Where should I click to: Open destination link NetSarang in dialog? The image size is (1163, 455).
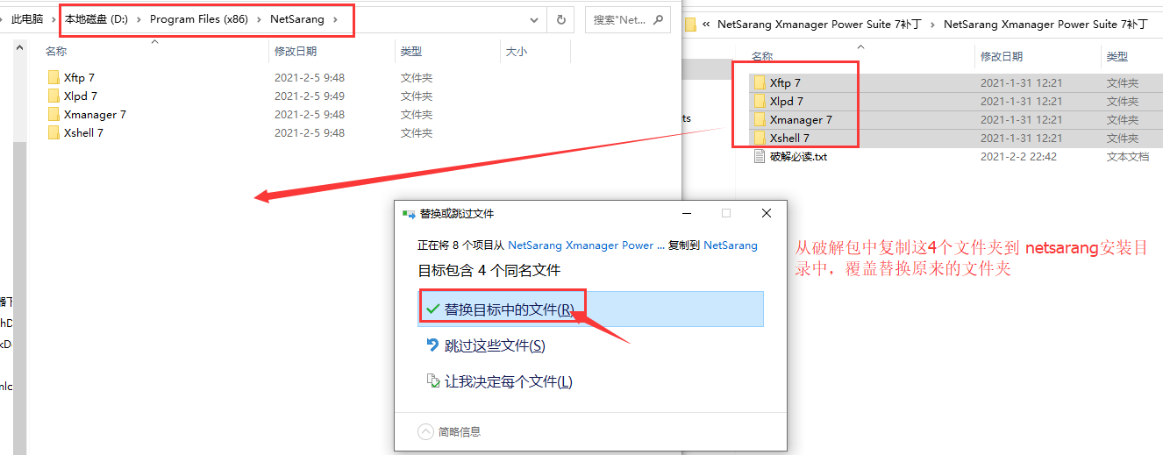pyautogui.click(x=731, y=245)
